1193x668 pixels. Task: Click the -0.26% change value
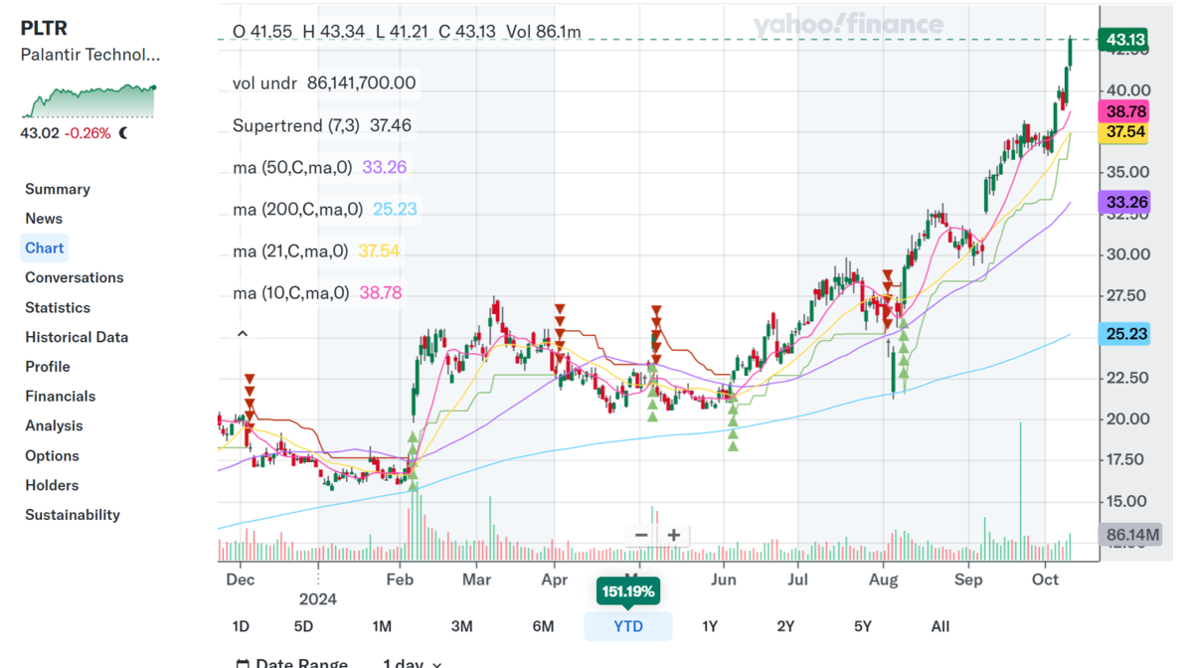(87, 133)
